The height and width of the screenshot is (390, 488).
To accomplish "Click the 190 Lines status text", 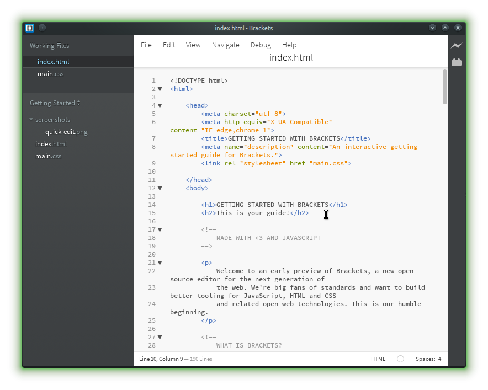I will [201, 359].
